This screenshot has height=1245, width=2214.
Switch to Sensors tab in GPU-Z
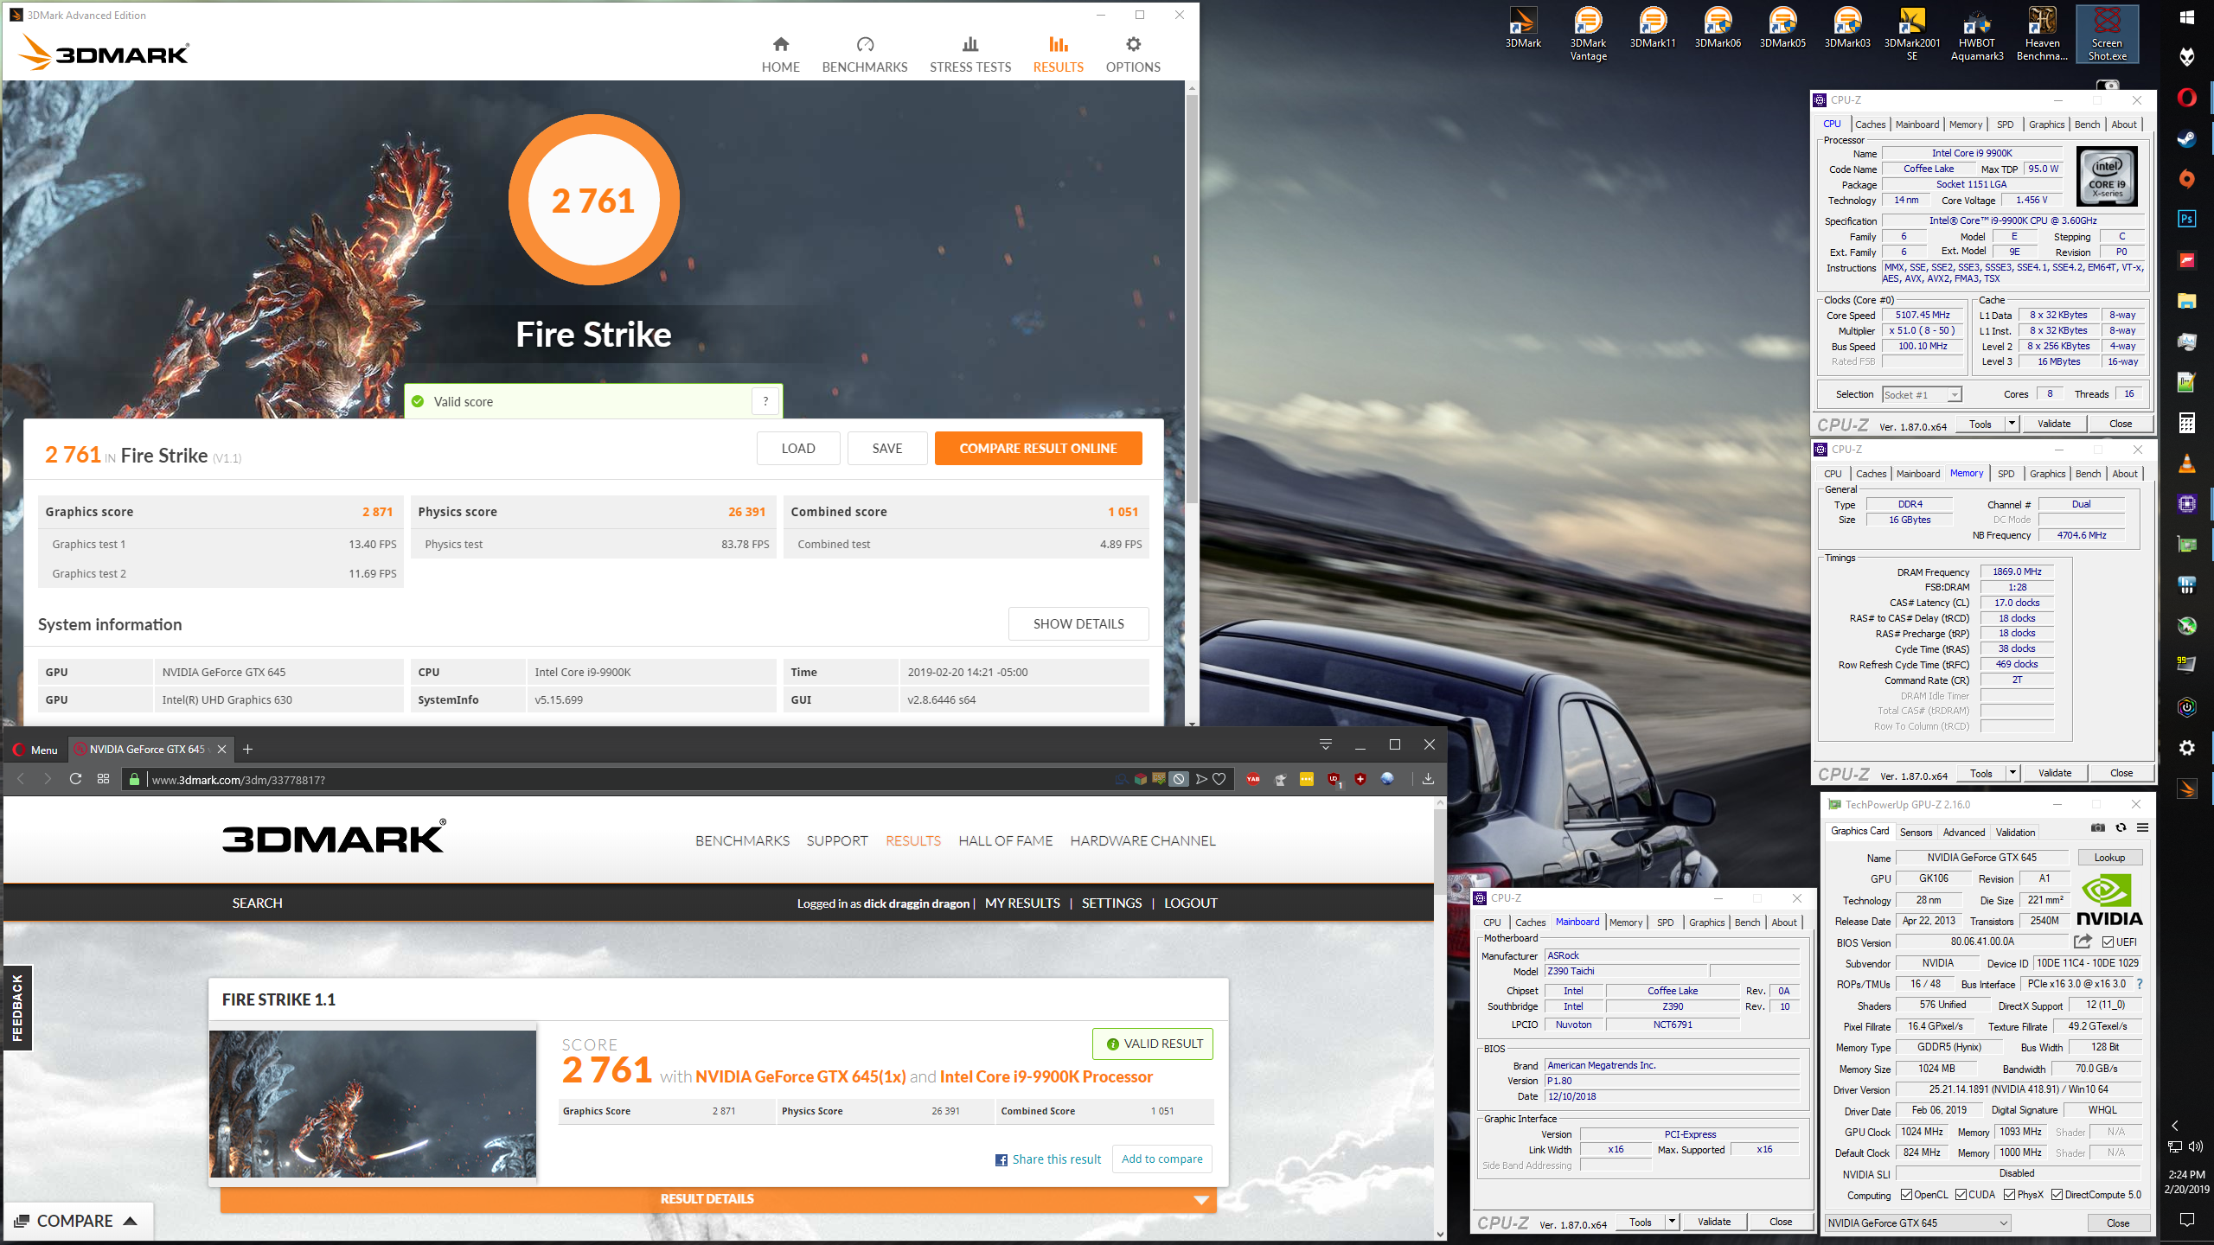(x=1915, y=832)
